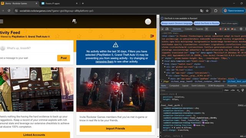
Task: Click Always match Chrome's language
Action: tap(177, 23)
